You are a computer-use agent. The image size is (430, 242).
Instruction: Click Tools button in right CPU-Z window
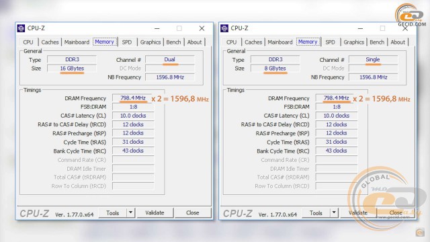(316, 213)
